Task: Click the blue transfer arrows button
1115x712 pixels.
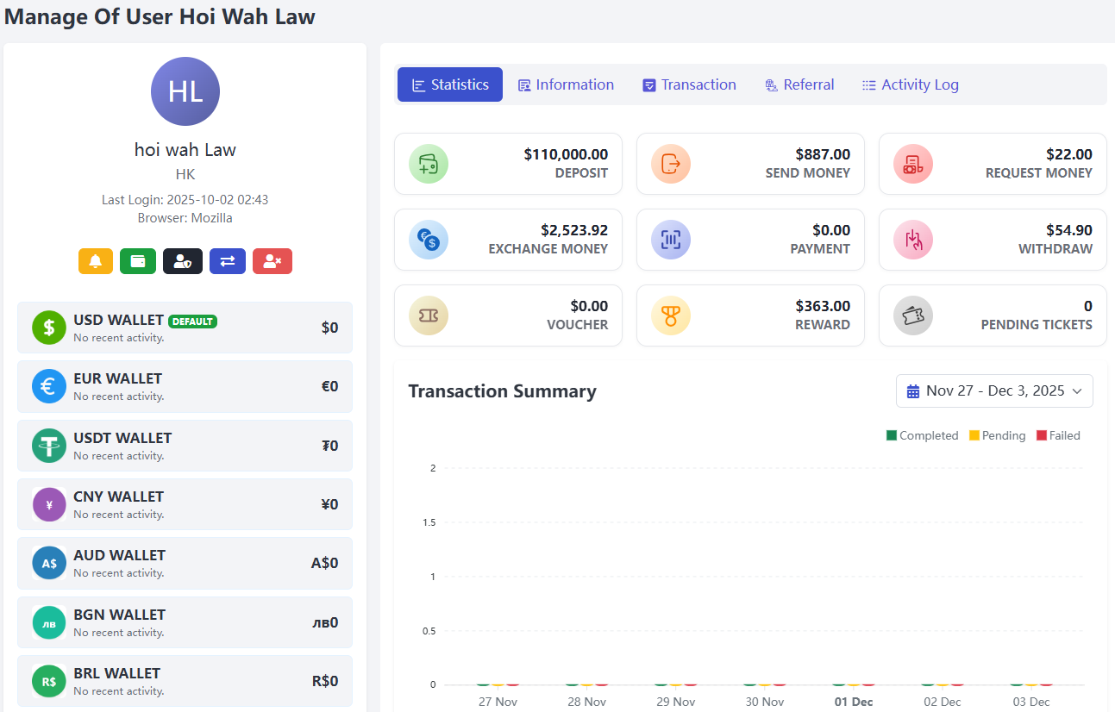Action: pyautogui.click(x=228, y=261)
